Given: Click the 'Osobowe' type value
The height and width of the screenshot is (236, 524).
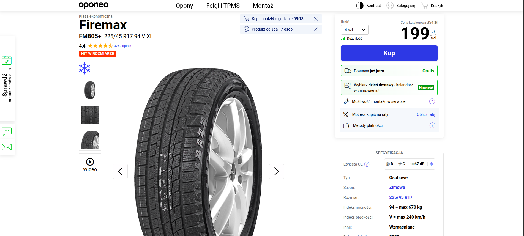Looking at the screenshot, I should [x=398, y=177].
